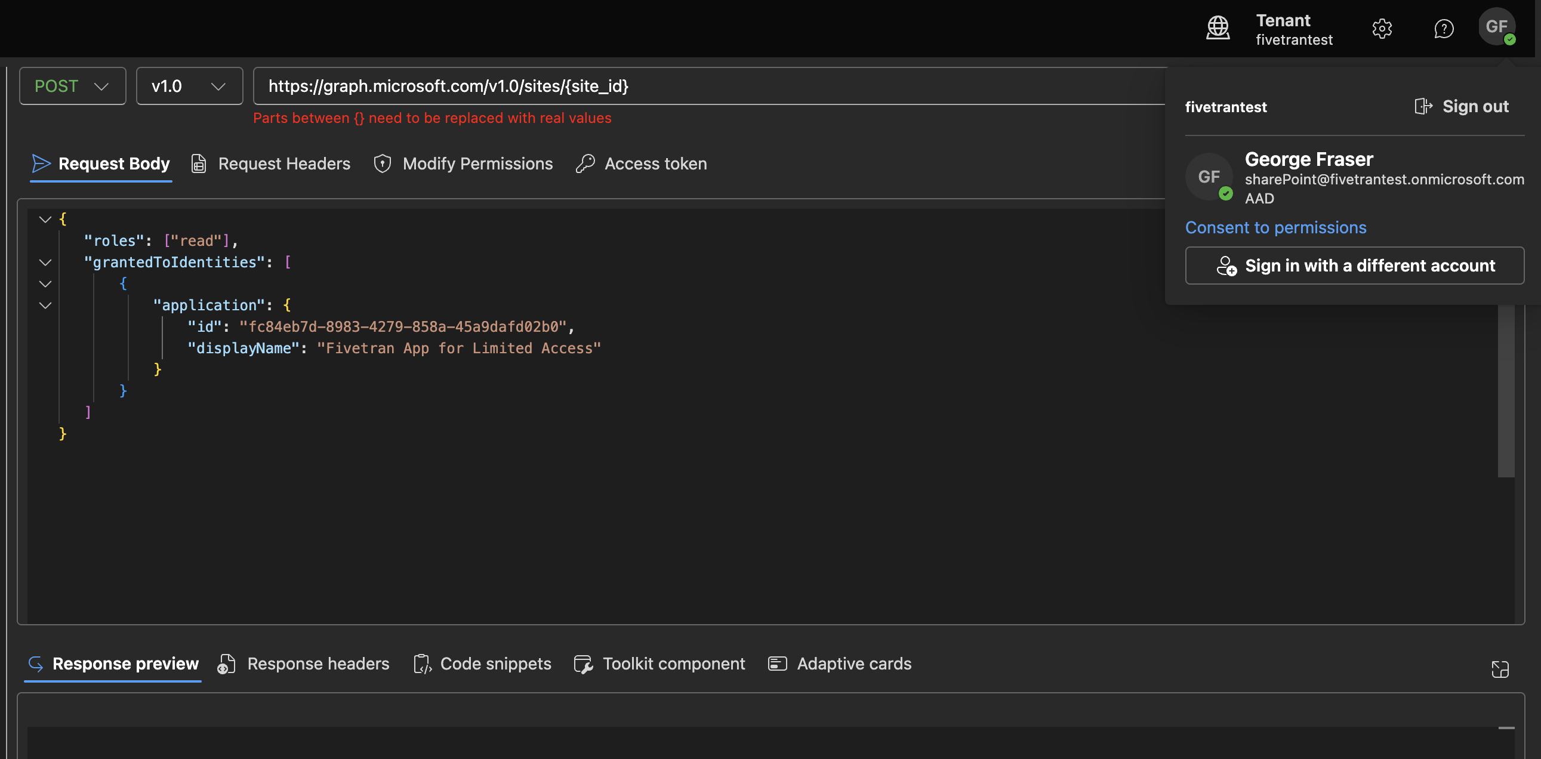
Task: Collapse the grantedToIdentities array
Action: point(45,262)
